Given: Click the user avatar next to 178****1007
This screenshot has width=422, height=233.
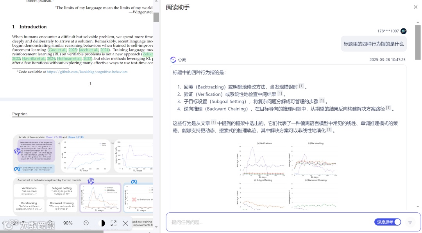Looking at the screenshot, I should pos(403,31).
